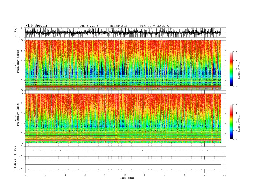Click time axis tick label "6"
The image size is (253, 196).
[145, 175]
